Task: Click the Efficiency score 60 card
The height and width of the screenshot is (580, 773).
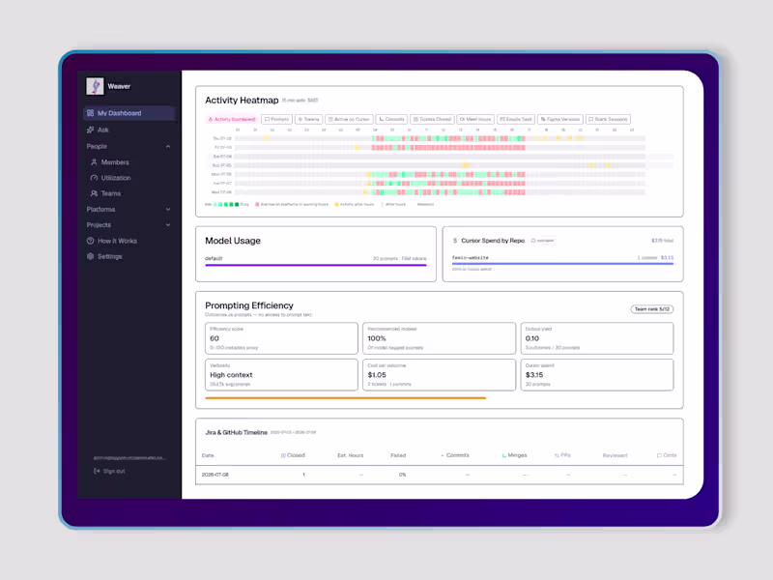Action: point(281,338)
